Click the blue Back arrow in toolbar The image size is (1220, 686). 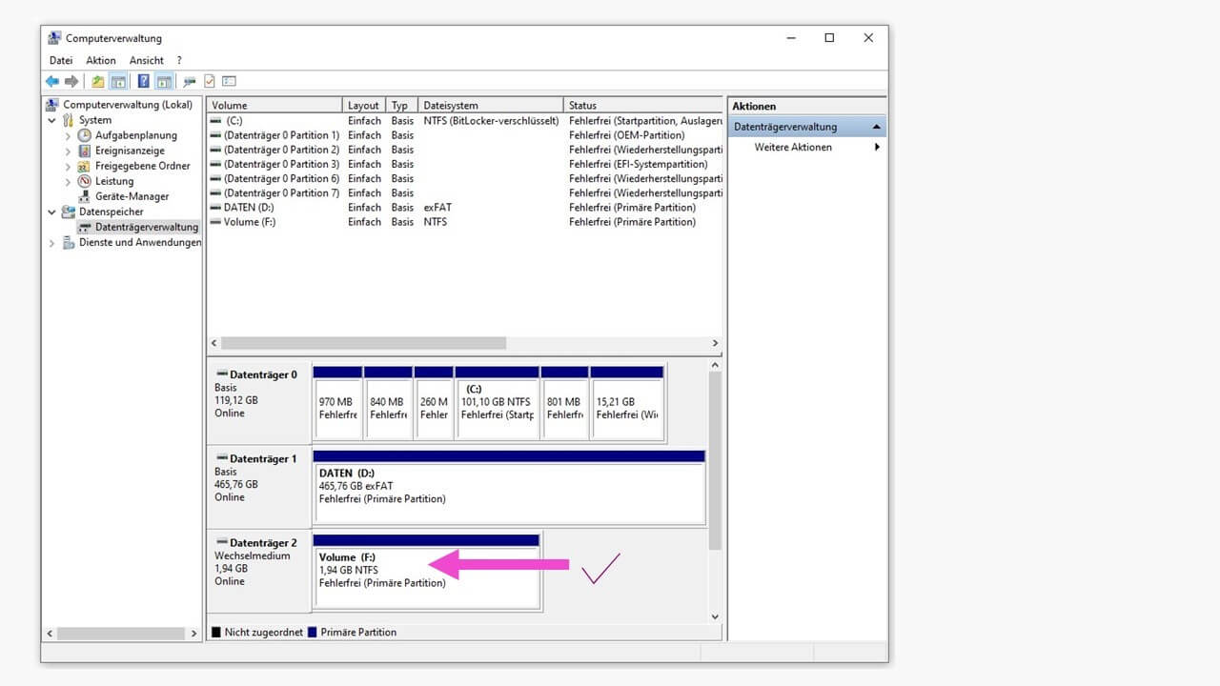click(x=51, y=82)
